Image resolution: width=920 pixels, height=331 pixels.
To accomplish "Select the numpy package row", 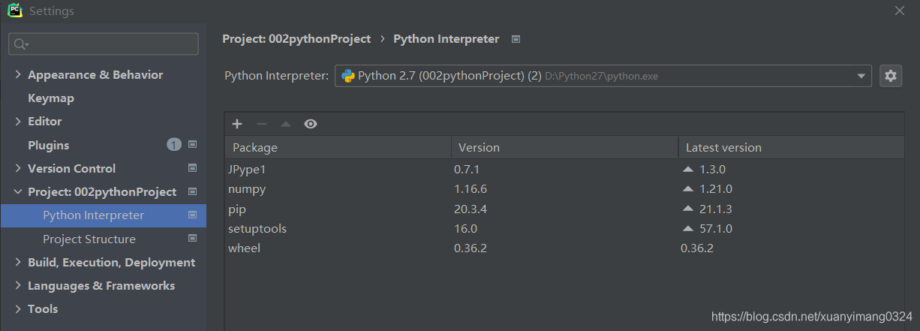I will [x=247, y=189].
